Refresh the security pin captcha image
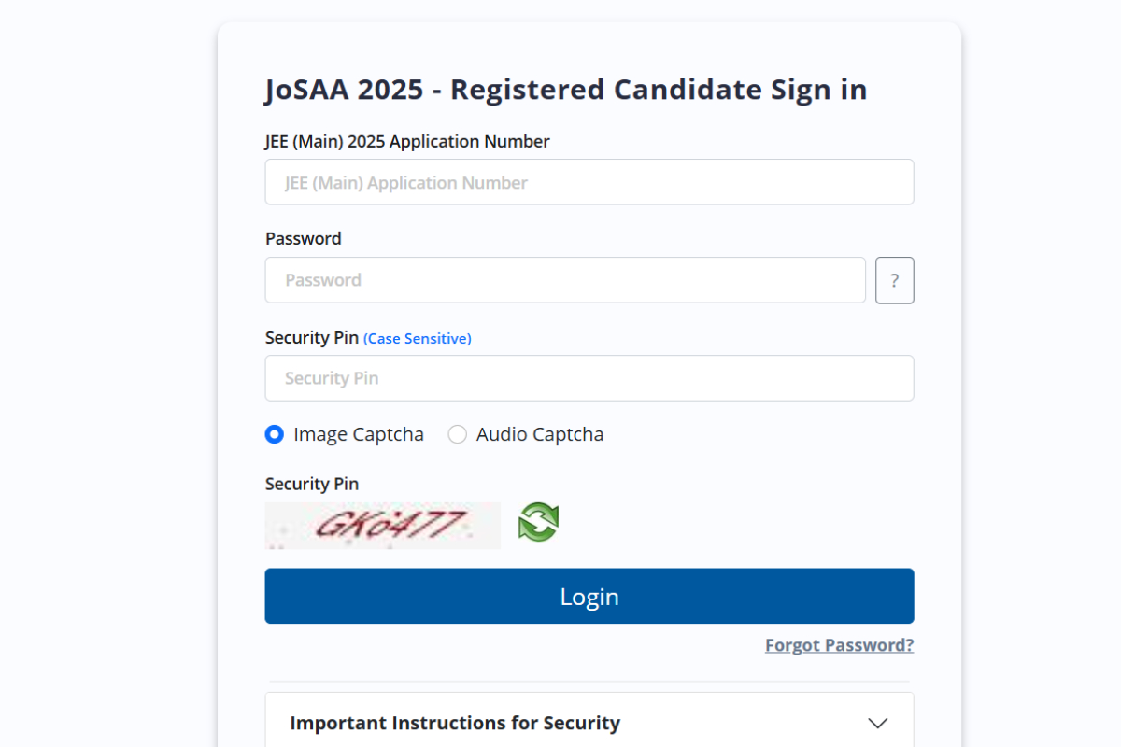 tap(538, 522)
